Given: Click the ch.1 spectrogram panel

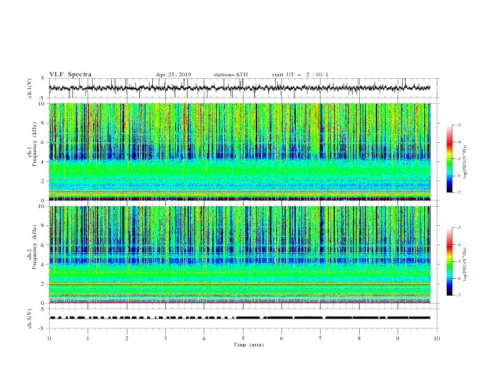Looking at the screenshot, I should [x=240, y=152].
